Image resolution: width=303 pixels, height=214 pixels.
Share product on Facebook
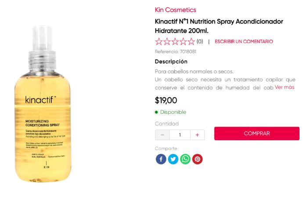[x=161, y=159]
